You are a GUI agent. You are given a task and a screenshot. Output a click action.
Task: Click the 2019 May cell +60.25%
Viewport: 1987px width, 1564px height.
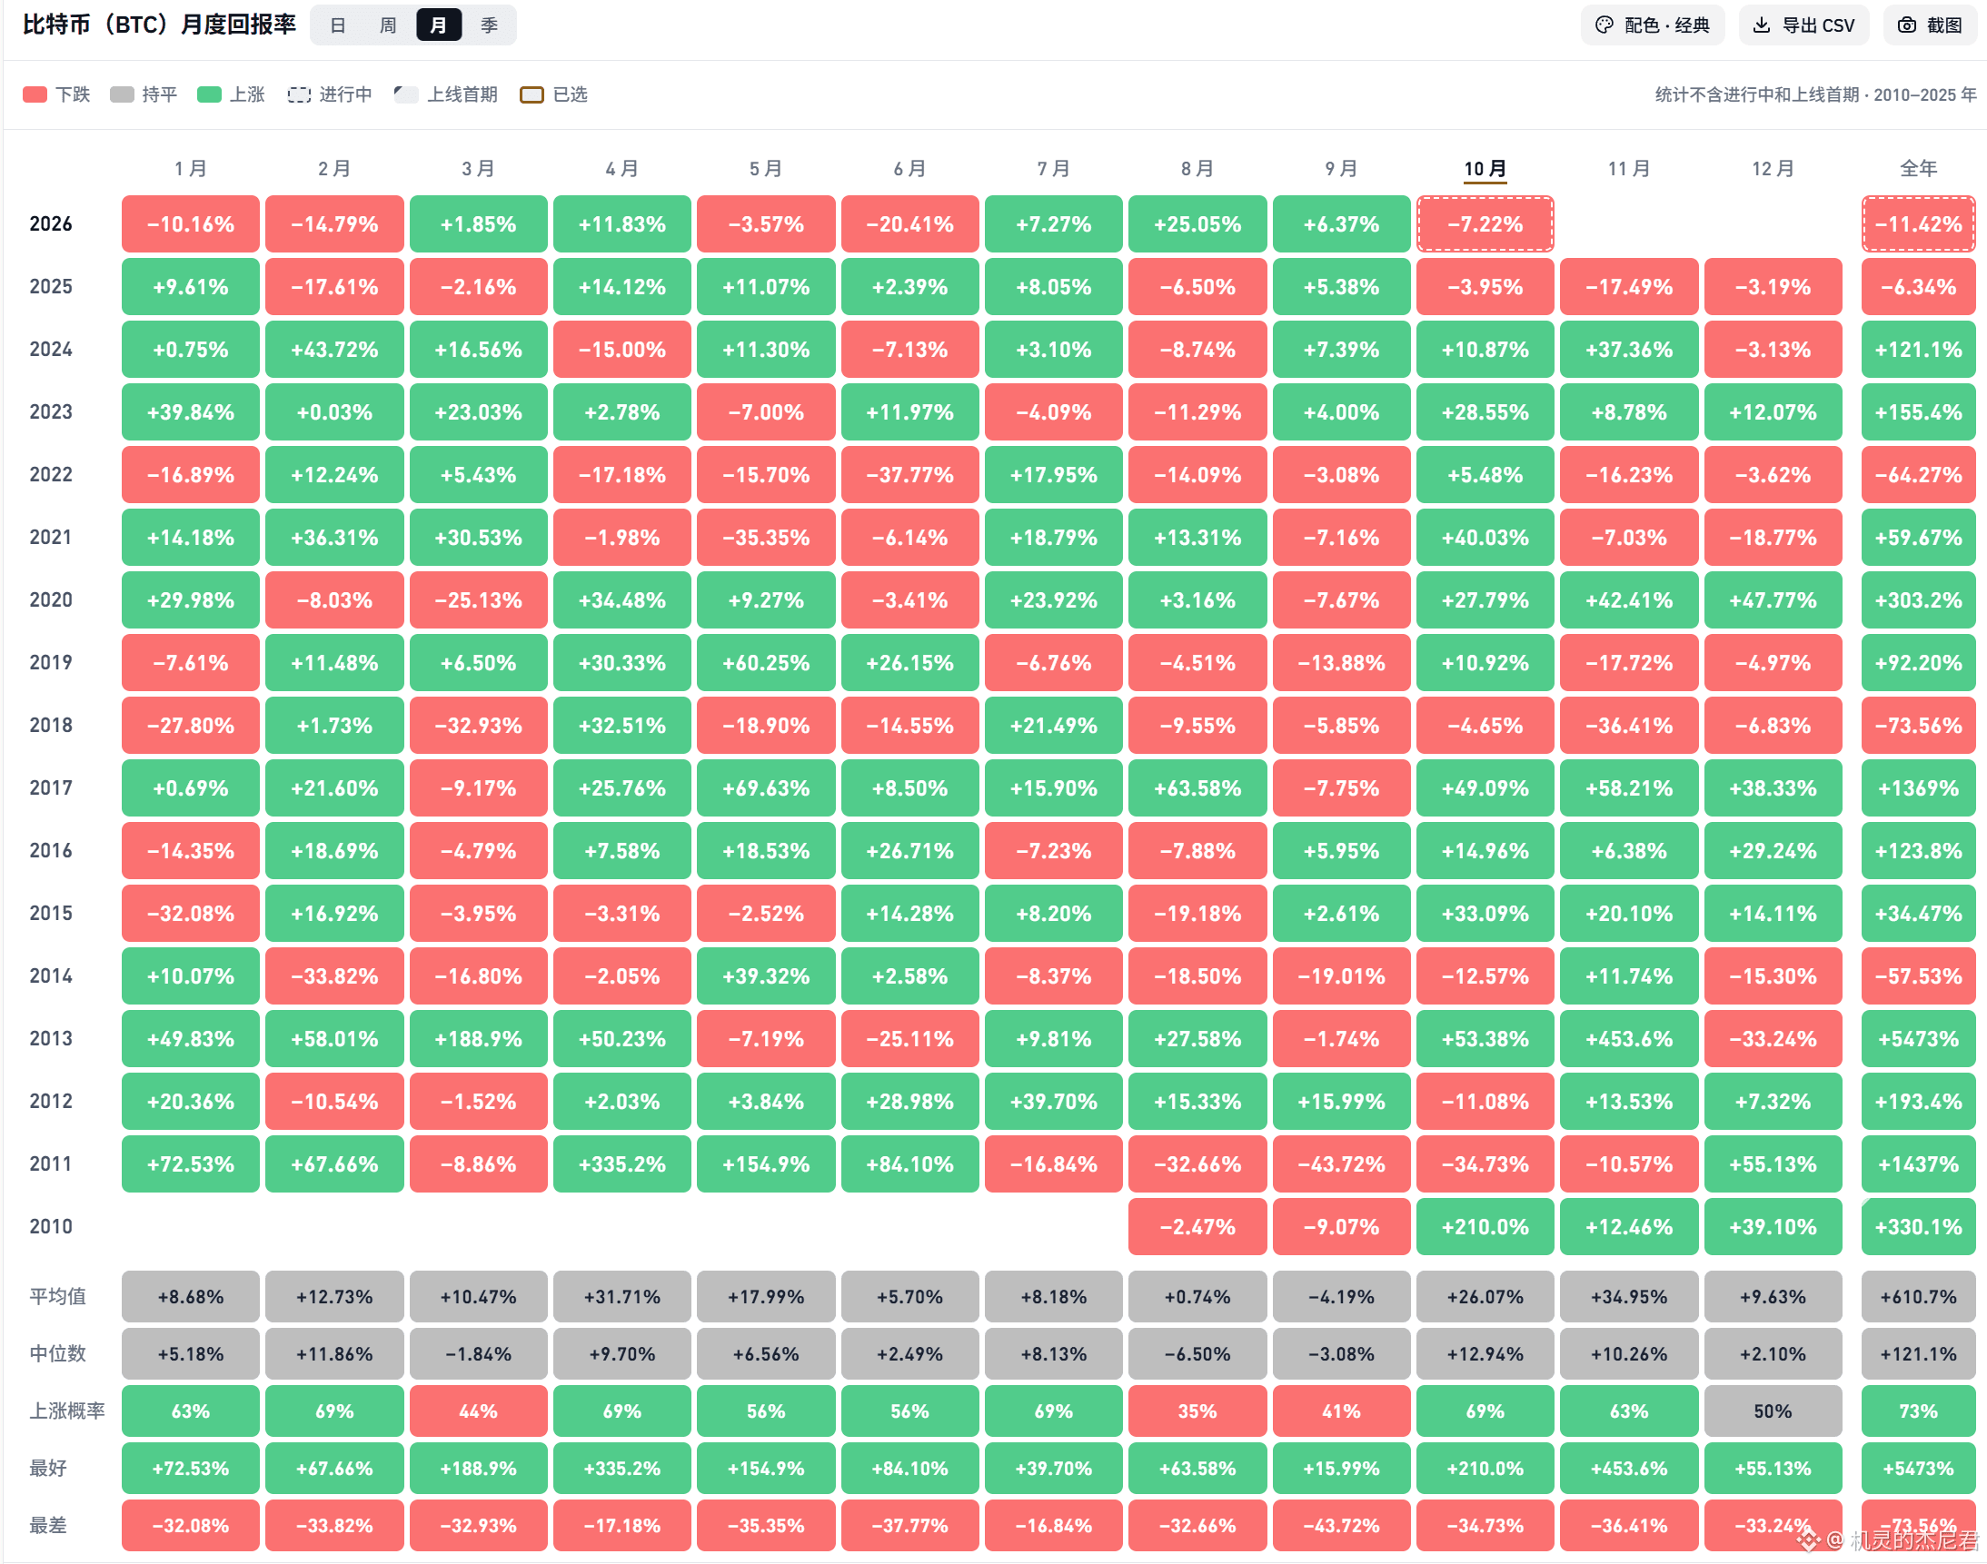click(x=766, y=663)
